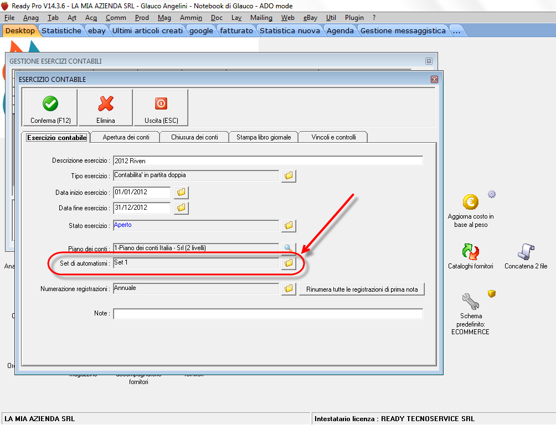Open Concatena 2 file desktop shortcut
The height and width of the screenshot is (425, 556).
click(x=526, y=256)
